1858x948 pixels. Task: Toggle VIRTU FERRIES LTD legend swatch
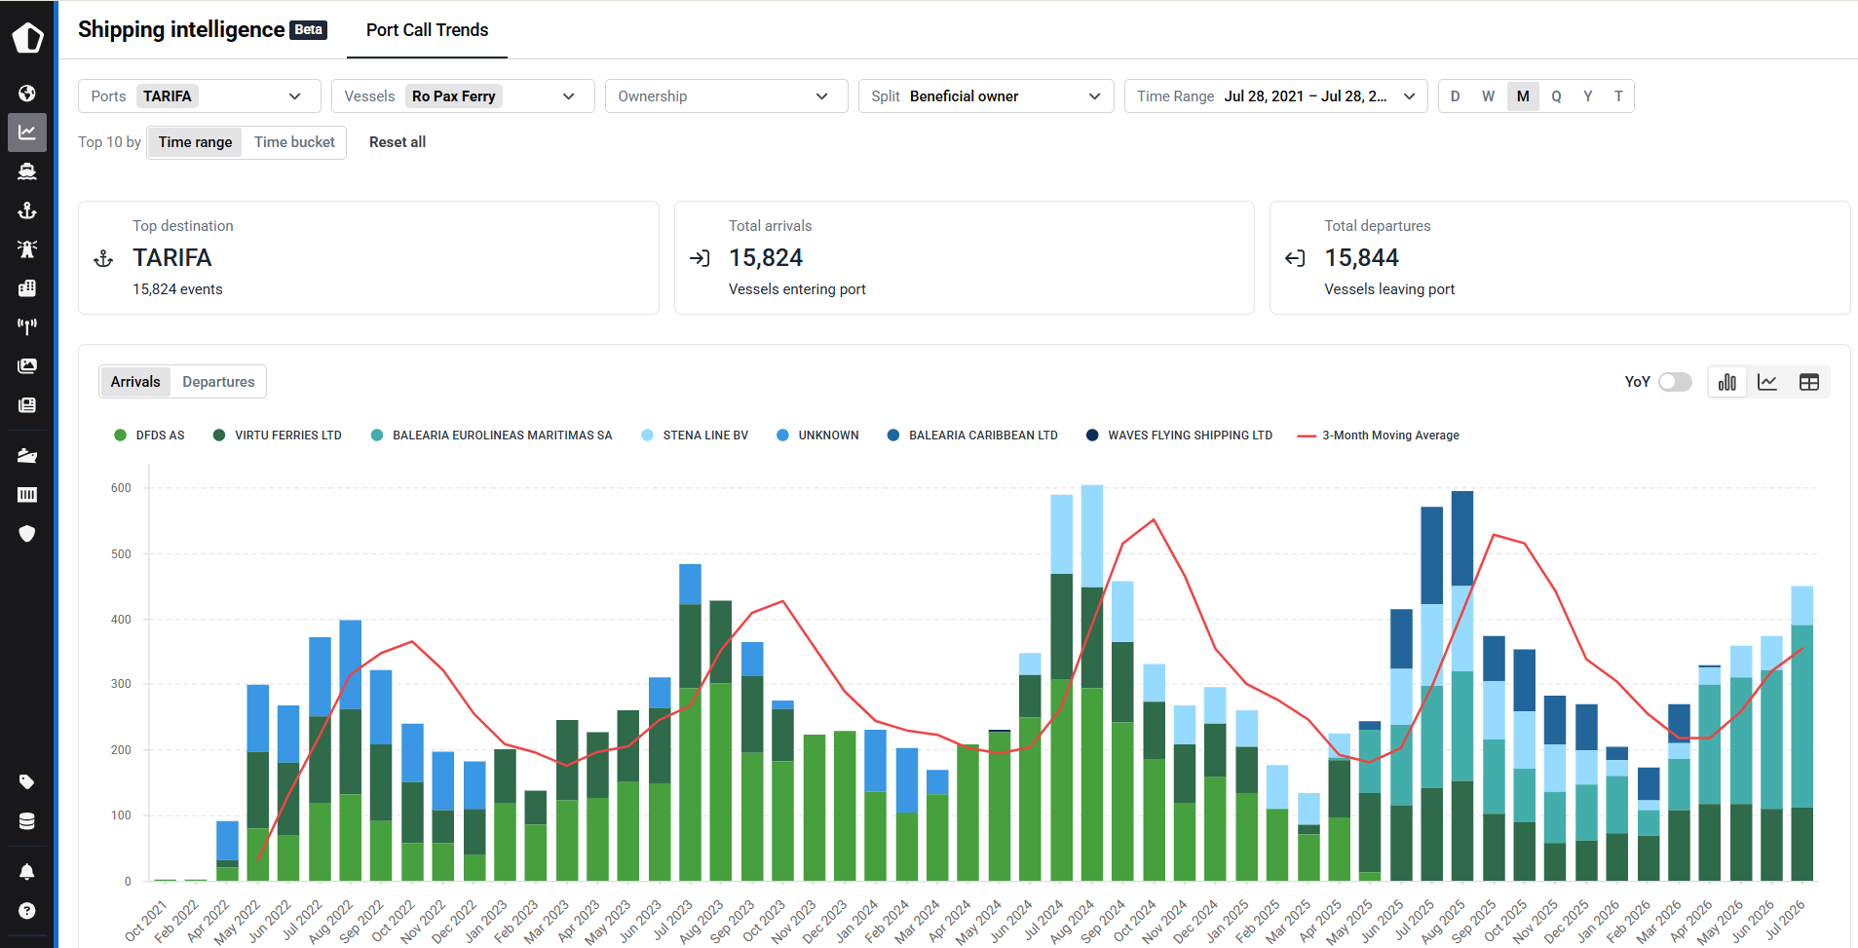(219, 436)
